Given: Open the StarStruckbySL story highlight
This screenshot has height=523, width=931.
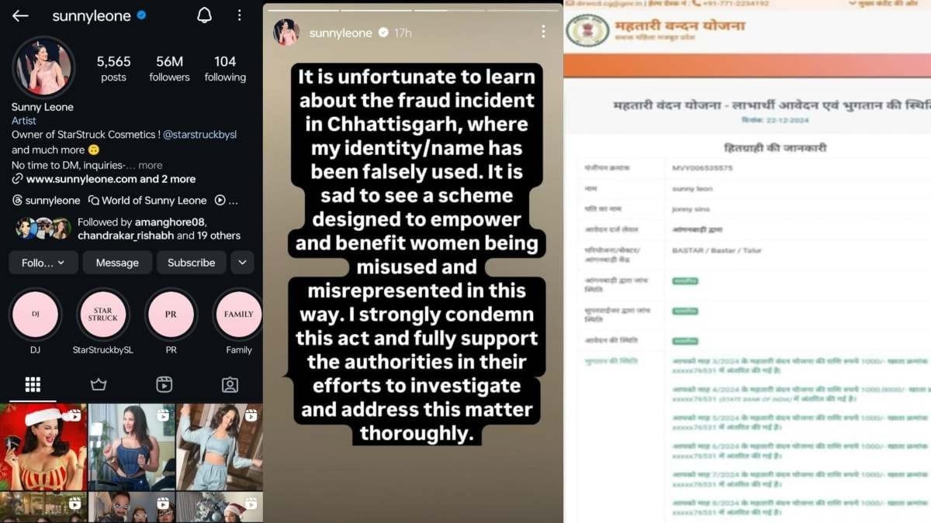Looking at the screenshot, I should coord(103,315).
